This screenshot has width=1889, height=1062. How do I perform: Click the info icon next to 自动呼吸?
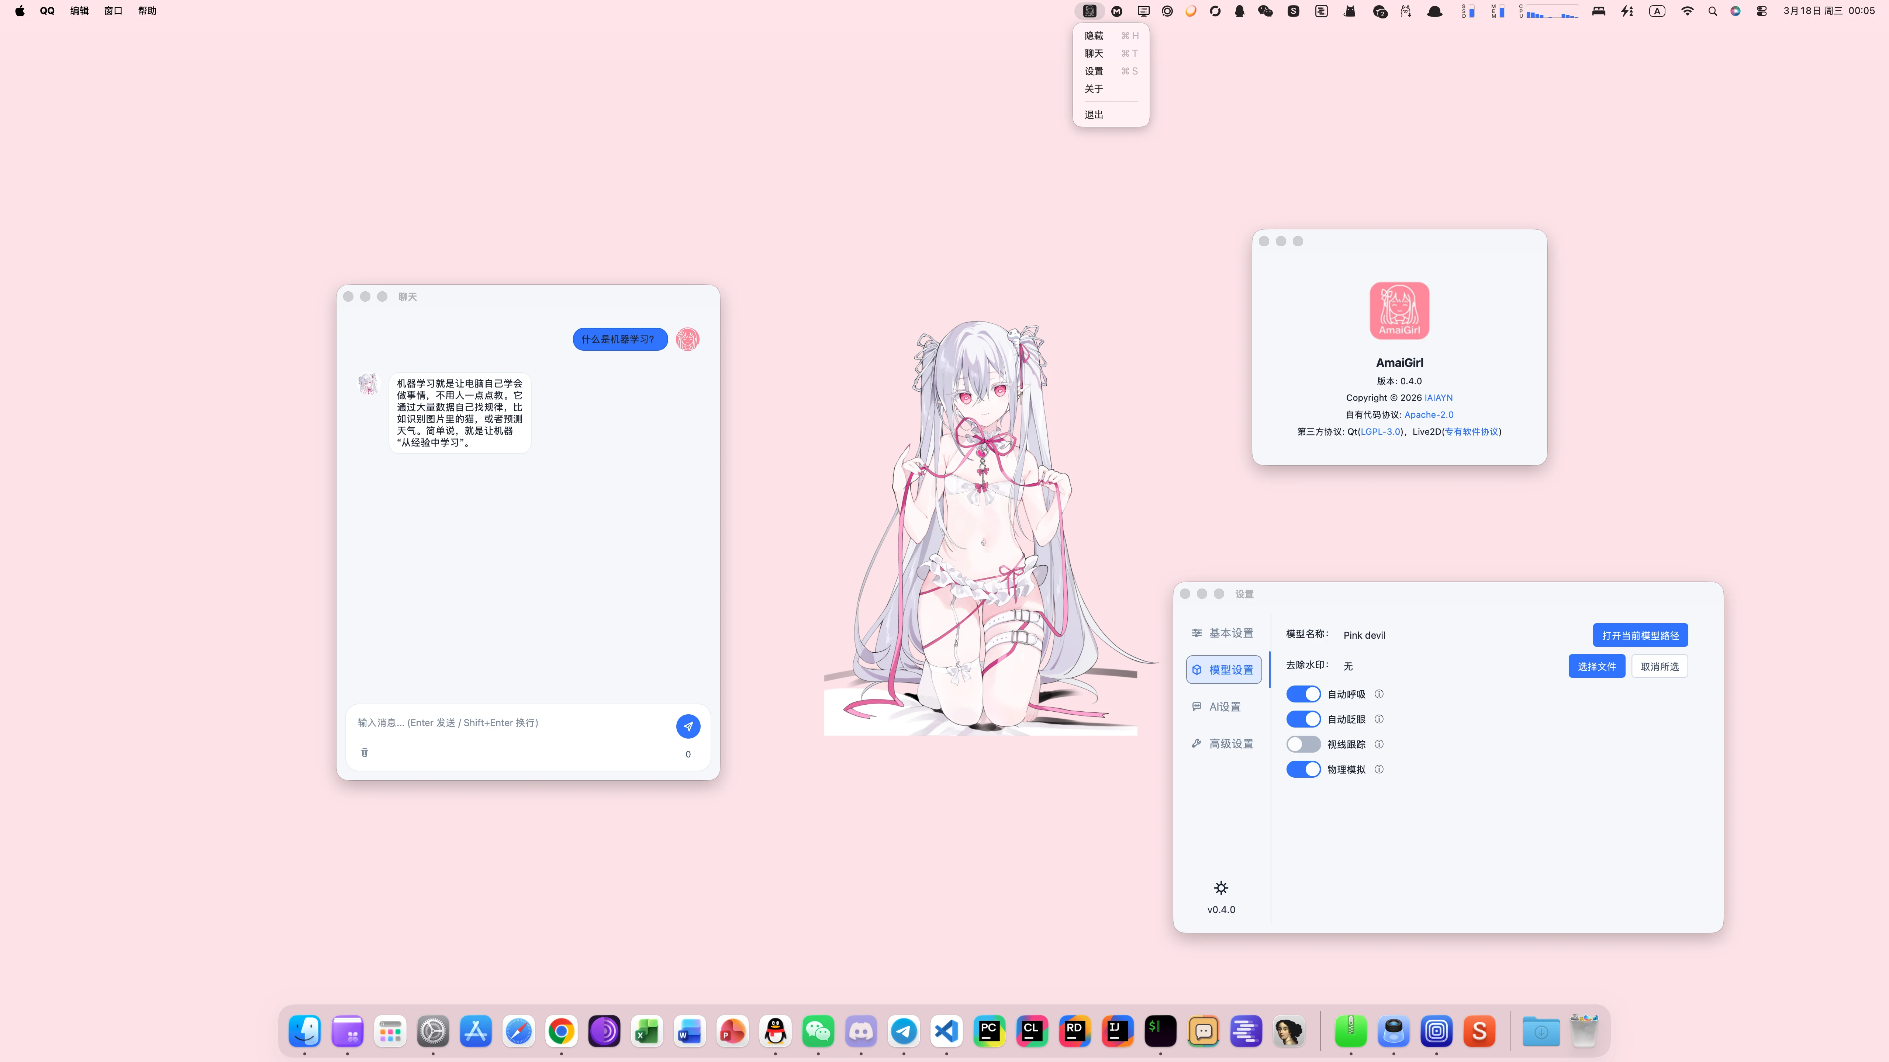(1379, 694)
